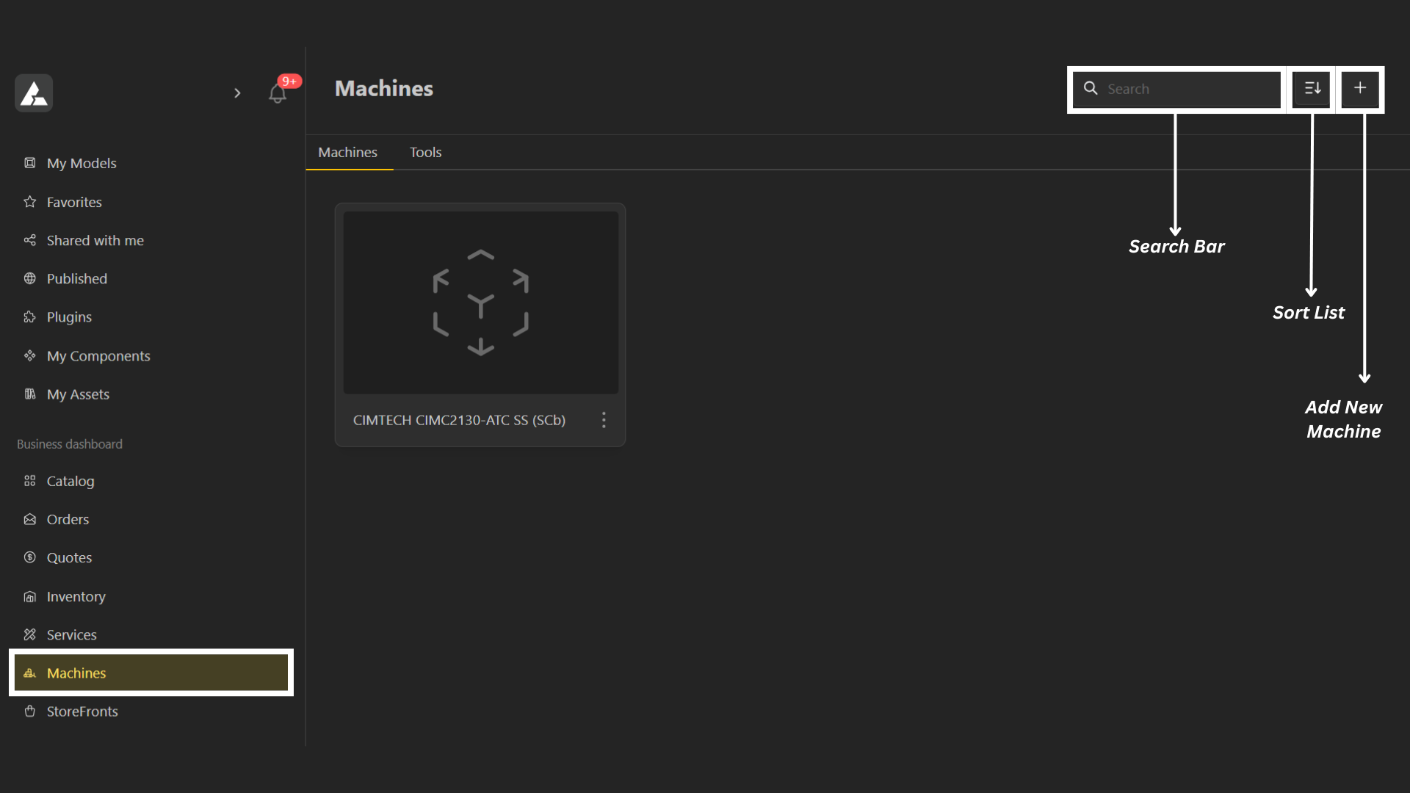Switch to the Tools tab
The image size is (1410, 793).
point(425,152)
